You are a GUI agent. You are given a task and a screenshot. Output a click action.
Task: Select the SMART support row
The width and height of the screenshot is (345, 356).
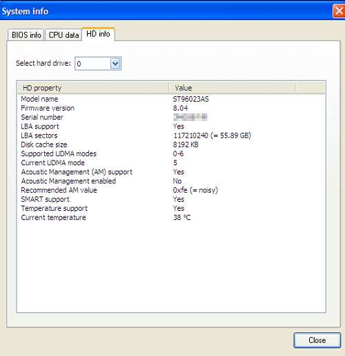(171, 199)
